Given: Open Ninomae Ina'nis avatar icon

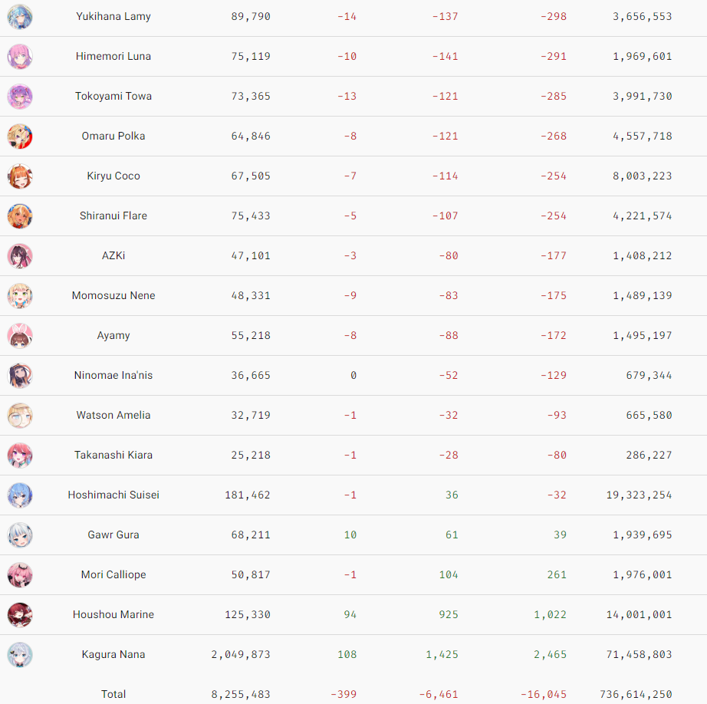Looking at the screenshot, I should point(20,376).
